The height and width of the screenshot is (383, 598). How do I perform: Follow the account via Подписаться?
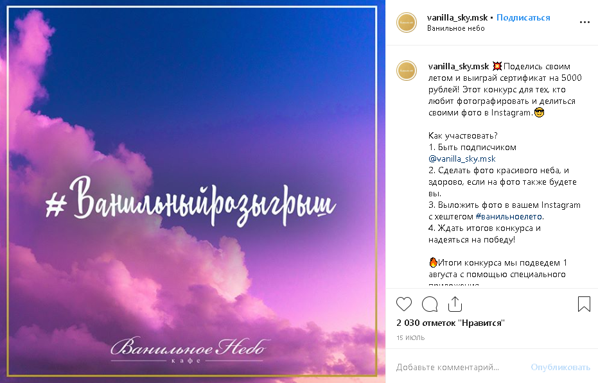tap(523, 17)
